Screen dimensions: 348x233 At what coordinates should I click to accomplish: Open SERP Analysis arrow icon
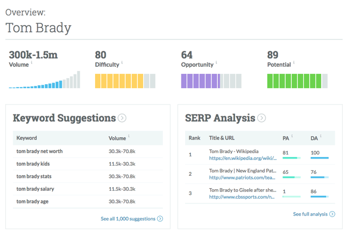click(262, 118)
